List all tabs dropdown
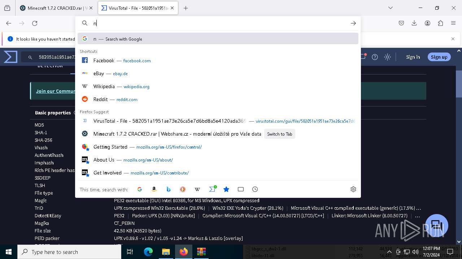 point(390,8)
